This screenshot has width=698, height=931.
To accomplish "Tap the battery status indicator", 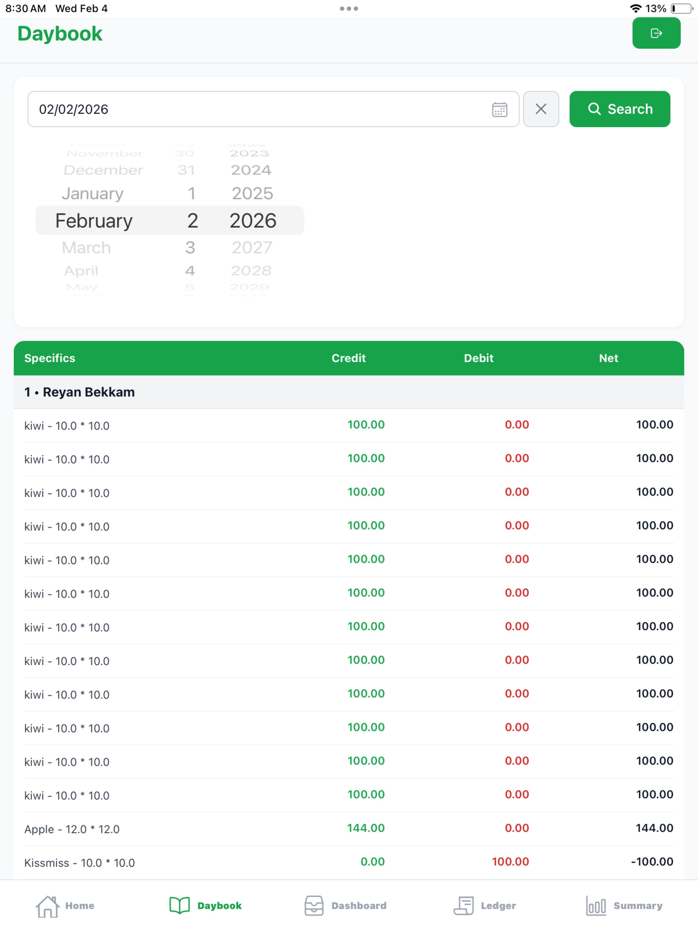I will click(681, 8).
